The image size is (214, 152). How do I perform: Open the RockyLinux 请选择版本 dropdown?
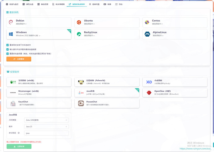point(89,35)
